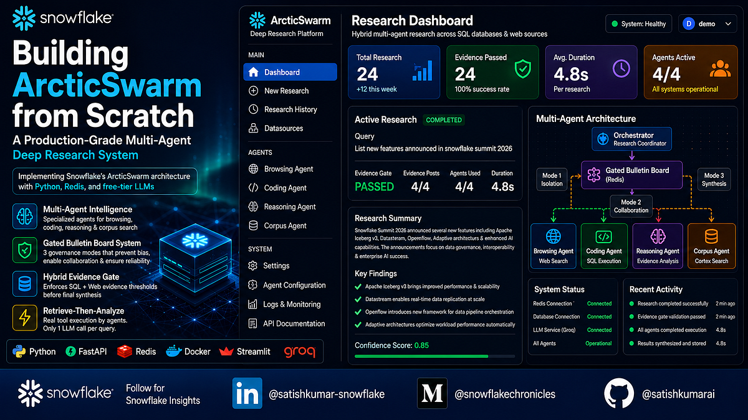This screenshot has height=420, width=748.
Task: Click the New Research plus icon
Action: coord(253,91)
